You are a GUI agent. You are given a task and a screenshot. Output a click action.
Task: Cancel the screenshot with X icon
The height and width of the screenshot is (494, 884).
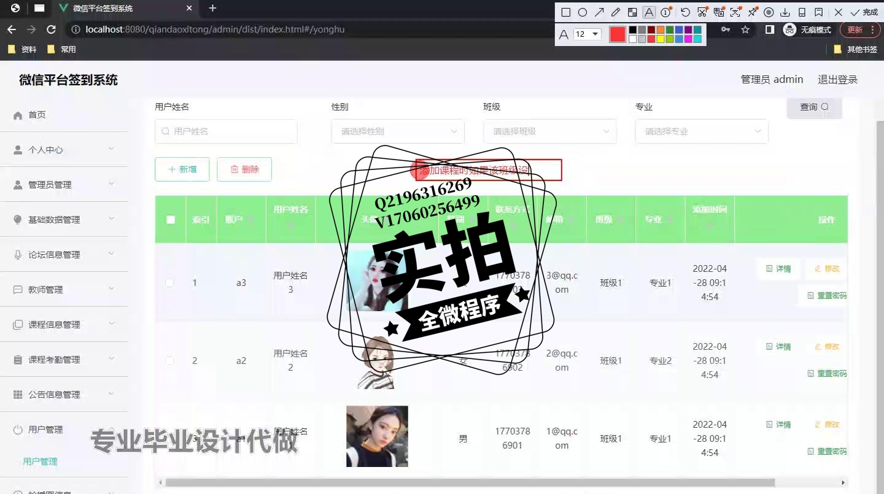(x=839, y=12)
